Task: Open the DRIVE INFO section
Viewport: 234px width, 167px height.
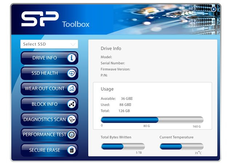Action: pyautogui.click(x=49, y=58)
